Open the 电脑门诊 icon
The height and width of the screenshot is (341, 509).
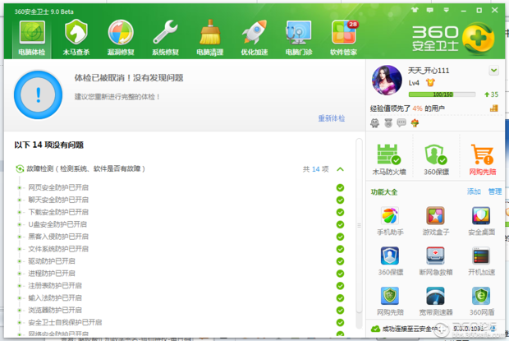click(299, 38)
